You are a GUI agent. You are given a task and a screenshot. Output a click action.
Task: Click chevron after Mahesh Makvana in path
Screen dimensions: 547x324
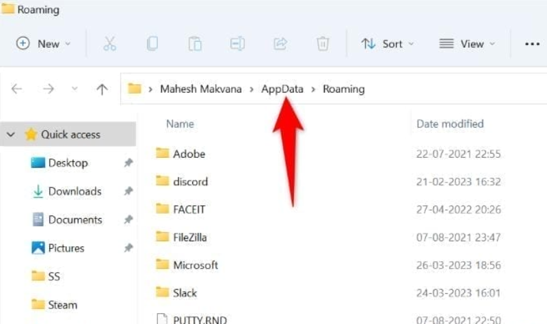[x=252, y=90]
